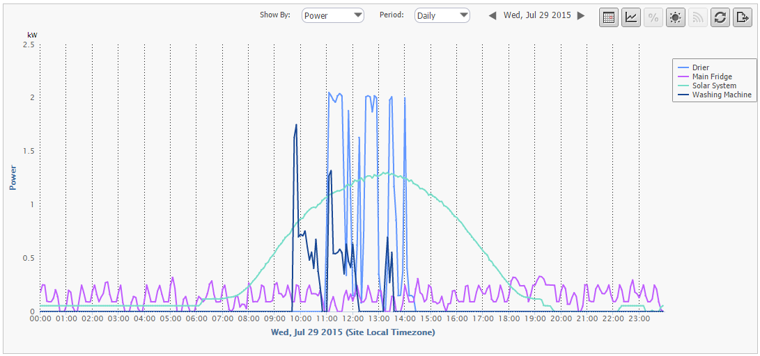Click the export chart icon

point(742,17)
